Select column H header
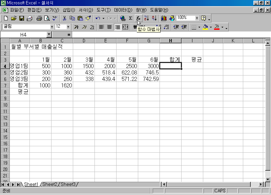This screenshot has height=195, width=271. 170,41
